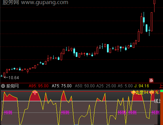Select the A95: 95.00 indicator value
163x125 pixels.
(39, 86)
